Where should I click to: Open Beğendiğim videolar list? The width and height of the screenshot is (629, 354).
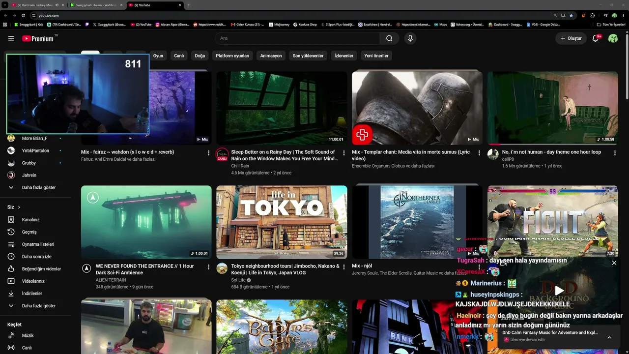[x=41, y=269]
